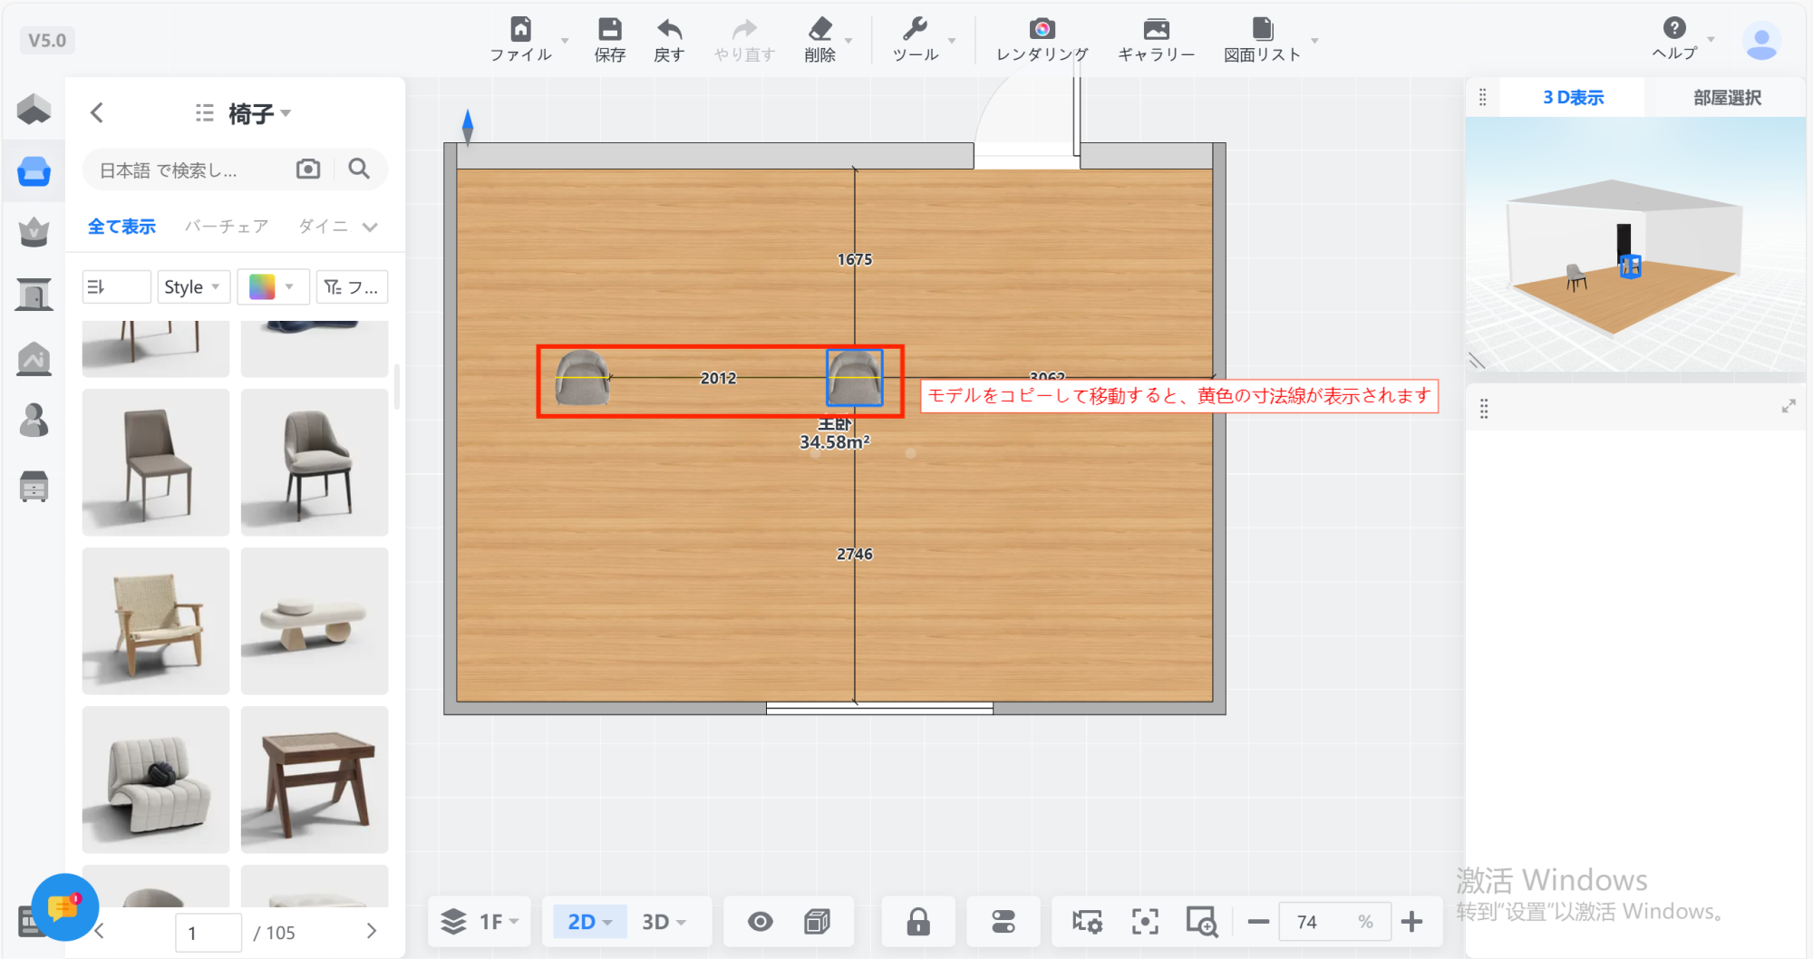Viewport: 1813px width, 959px height.
Task: Expand the 図面リスト dropdown arrow
Action: point(1314,41)
